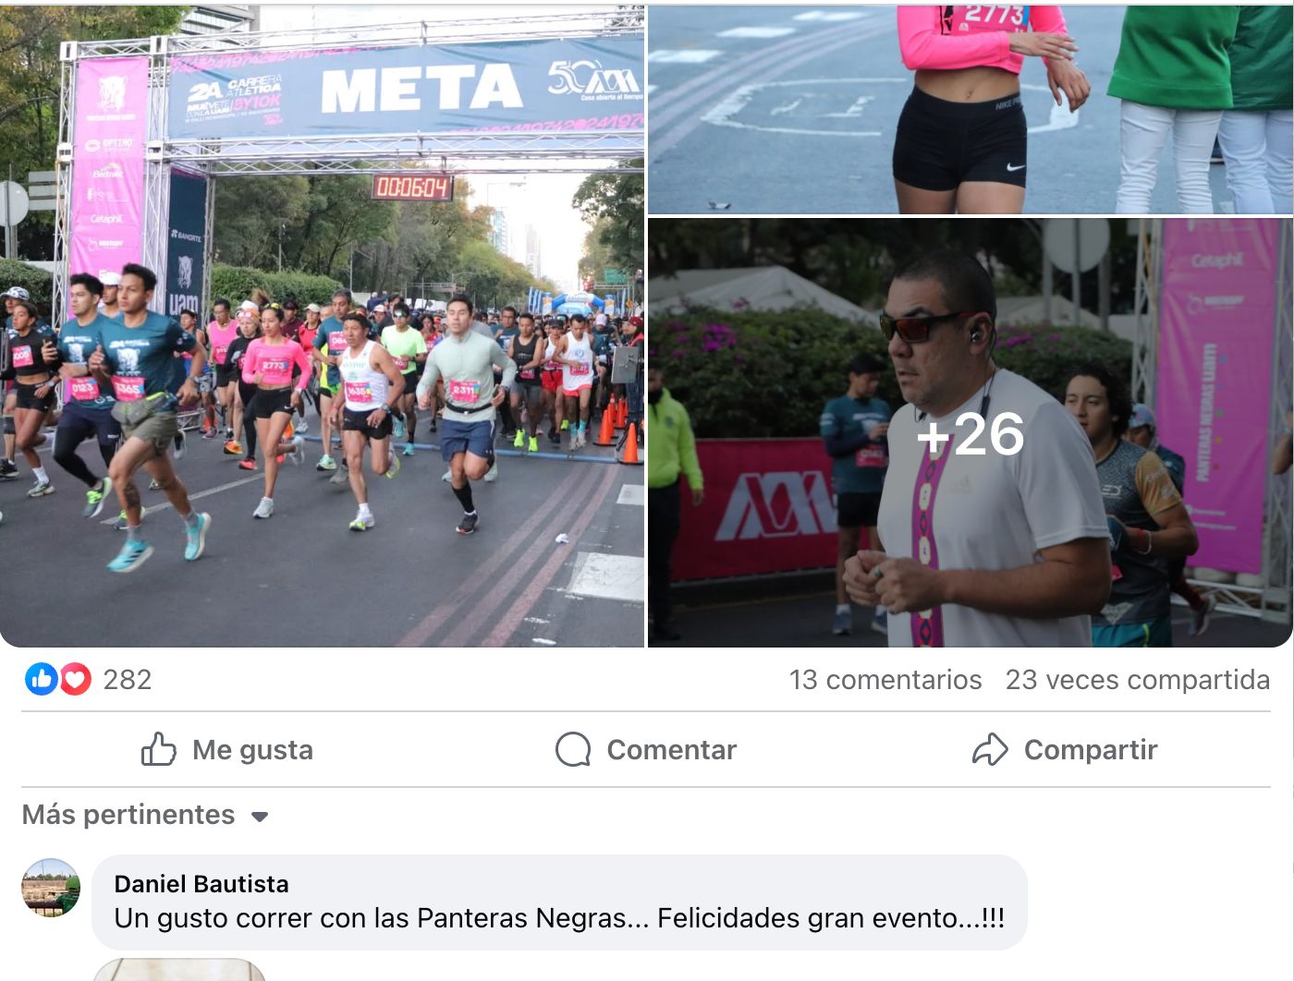Screen dimensions: 1294x981
Task: Expand the Más pertinentes dropdown arrow
Action: (260, 817)
